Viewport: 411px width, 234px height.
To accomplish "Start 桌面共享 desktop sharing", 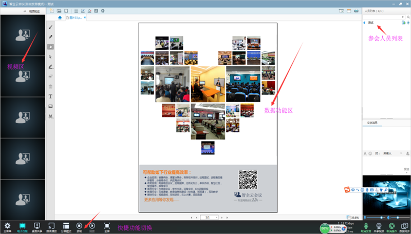I will (x=37, y=227).
